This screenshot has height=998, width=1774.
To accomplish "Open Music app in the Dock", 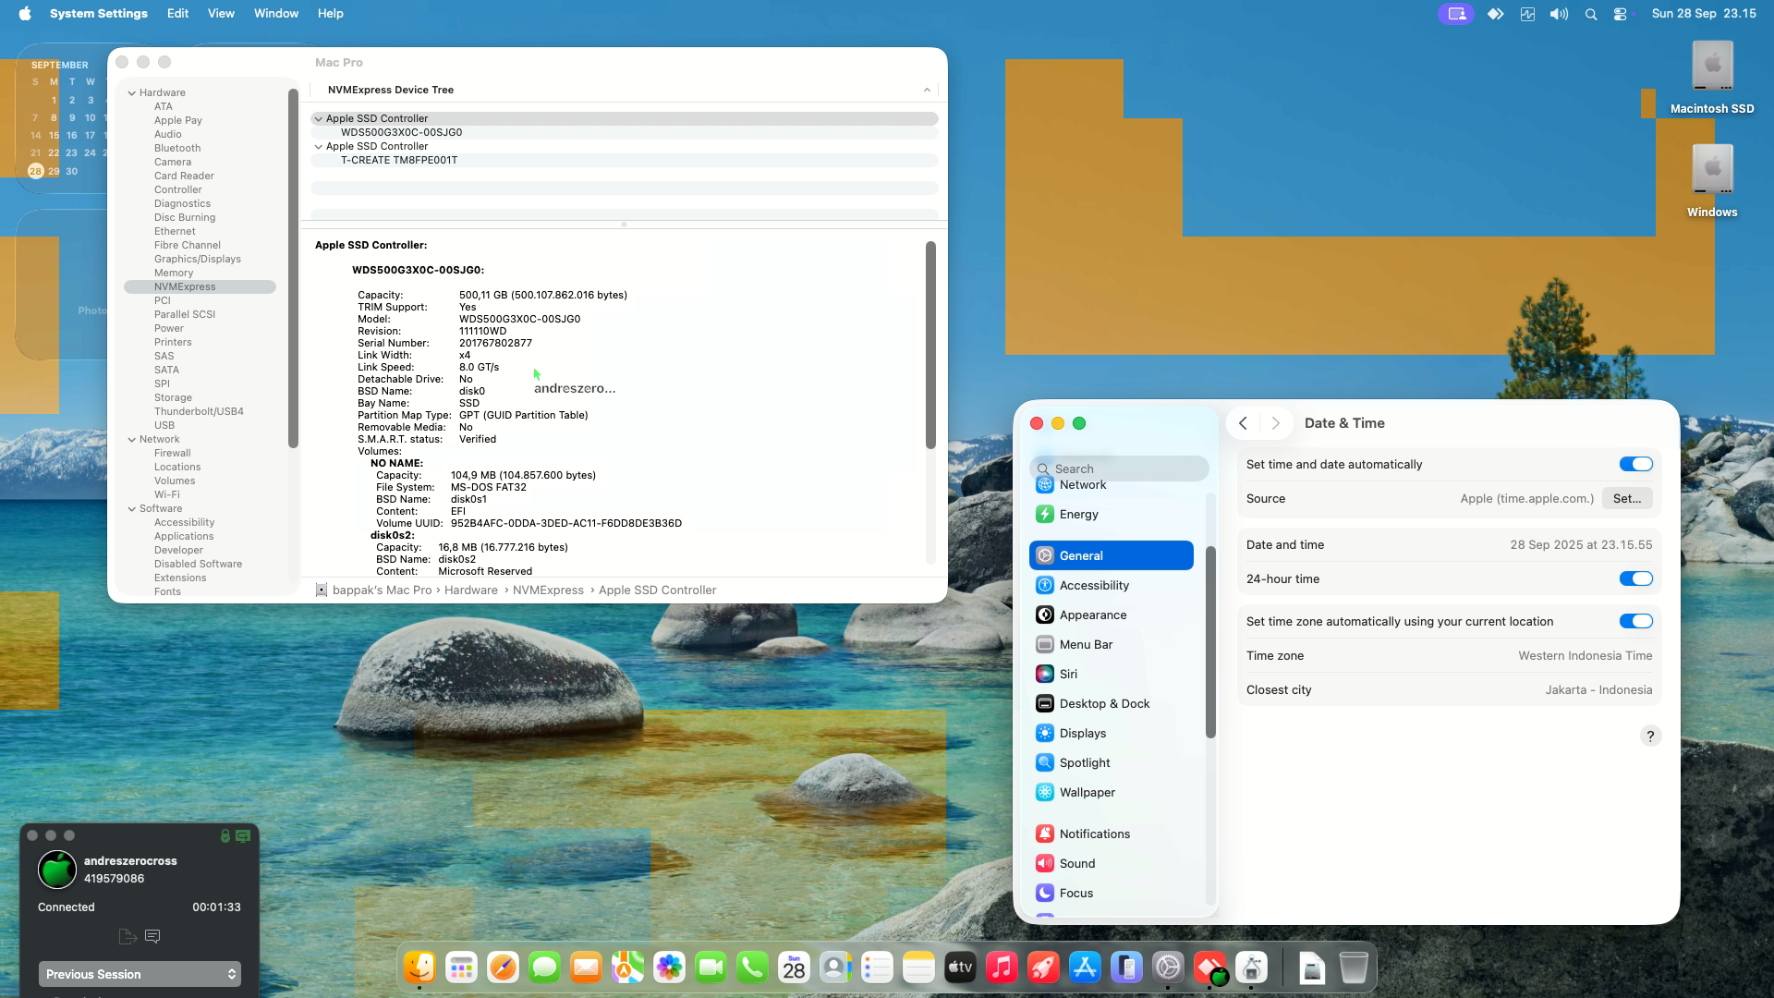I will (x=1002, y=968).
